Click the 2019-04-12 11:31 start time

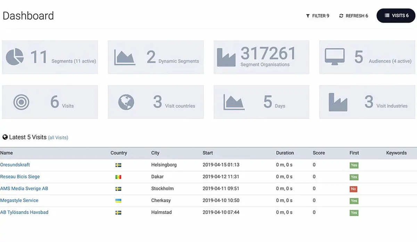(221, 176)
